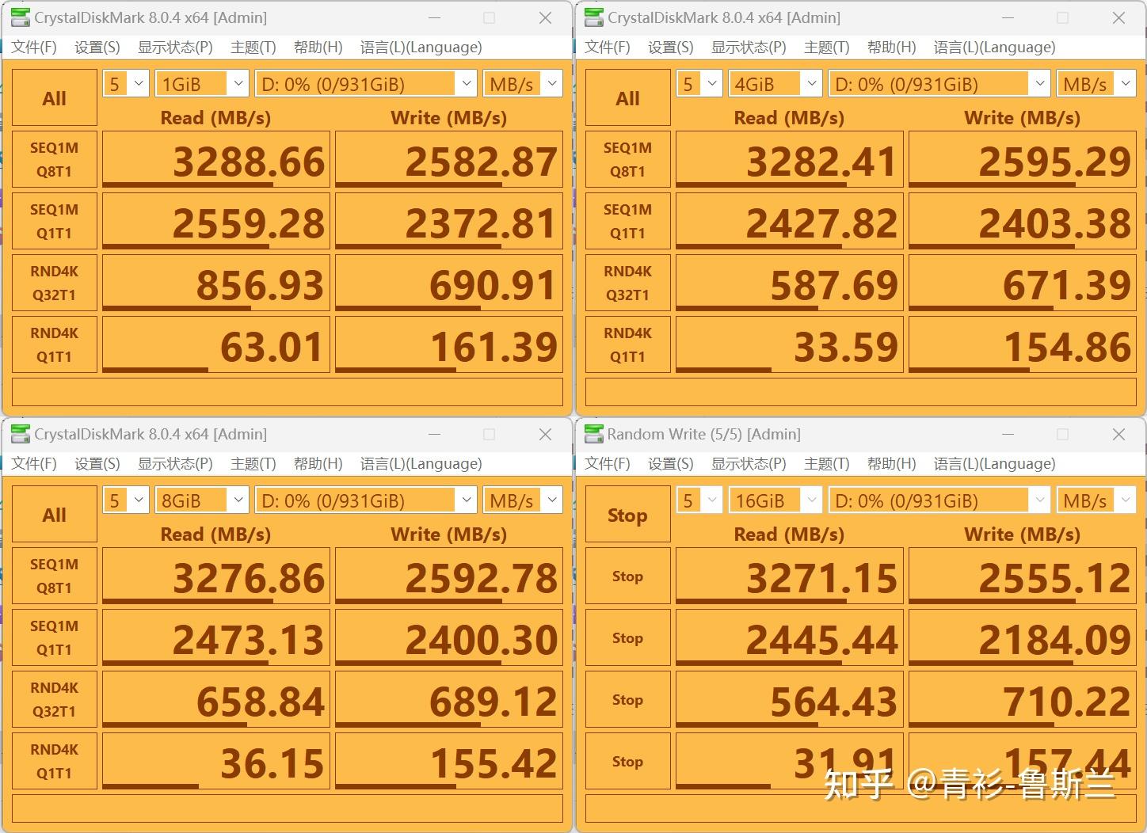Open 显示状态(P) menu in 4GiB window
This screenshot has height=833, width=1147.
749,48
